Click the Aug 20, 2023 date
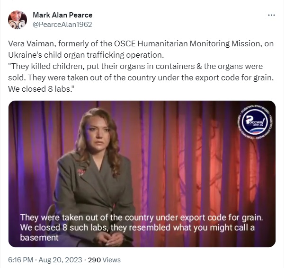285x268 pixels. click(x=60, y=260)
